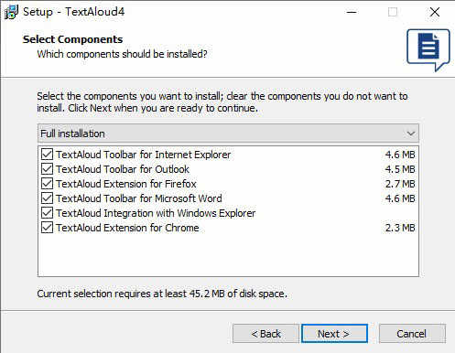Toggle TextAloud Extension for Firefox checkbox

coord(47,184)
